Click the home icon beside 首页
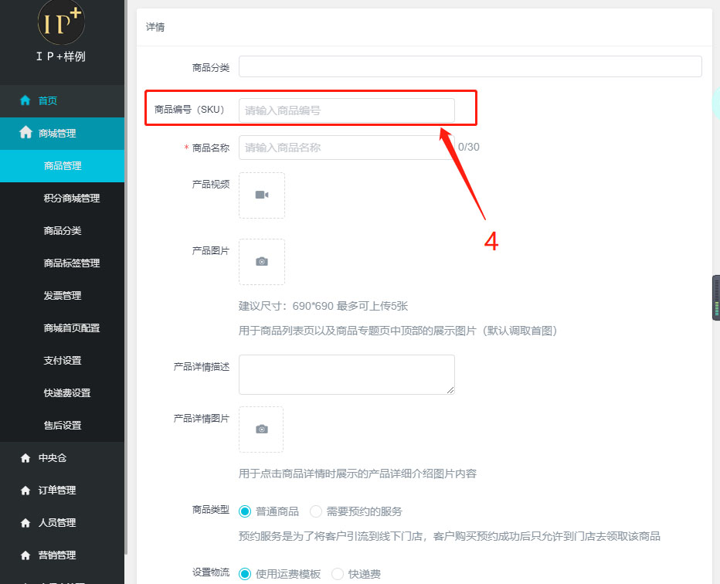The width and height of the screenshot is (720, 584). pyautogui.click(x=25, y=100)
